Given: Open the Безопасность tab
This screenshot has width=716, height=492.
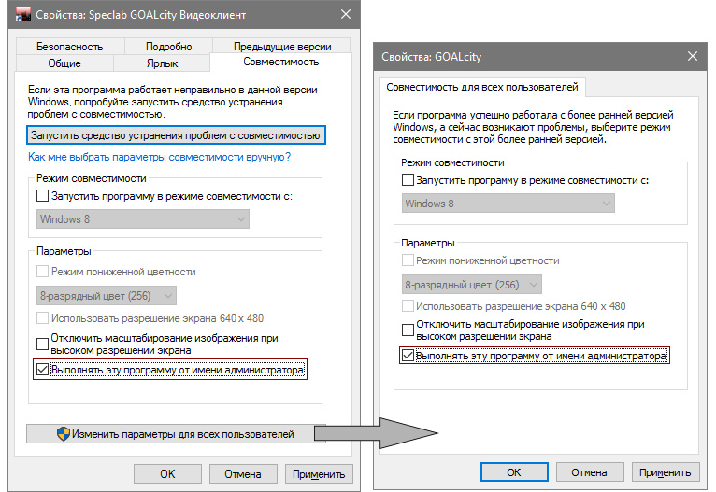Looking at the screenshot, I should 70,47.
